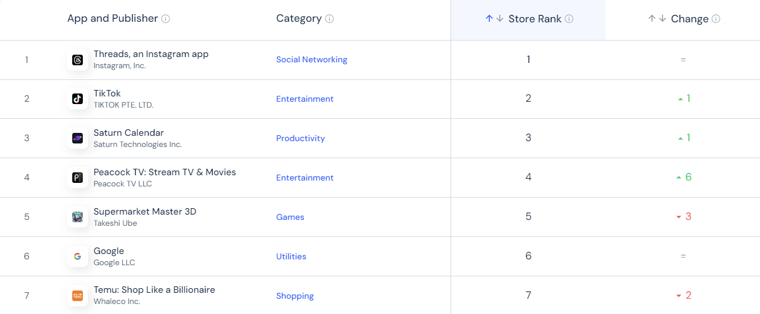Click the Google app icon
Screen dimensions: 760x314
78,256
